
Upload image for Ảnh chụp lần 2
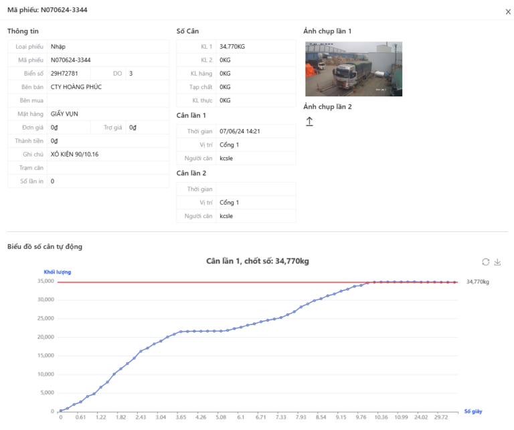tap(309, 121)
